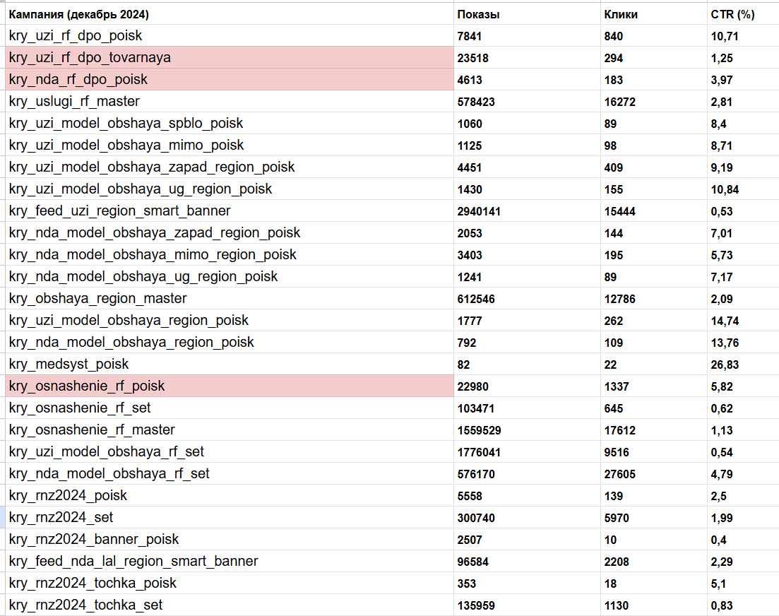Image resolution: width=779 pixels, height=616 pixels.
Task: Click the 'CTR (%)' header cell
Action: tap(732, 14)
